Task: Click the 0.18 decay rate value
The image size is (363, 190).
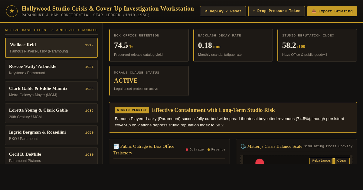Action: pyautogui.click(x=205, y=45)
